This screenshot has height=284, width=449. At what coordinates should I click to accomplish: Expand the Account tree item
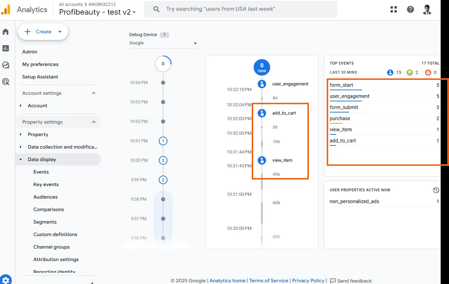point(21,106)
